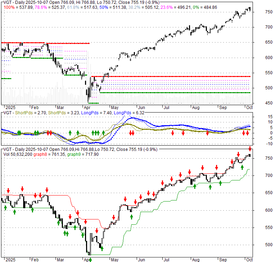Click the 2025 date label under top chart
The height and width of the screenshot is (262, 274).
pyautogui.click(x=11, y=107)
